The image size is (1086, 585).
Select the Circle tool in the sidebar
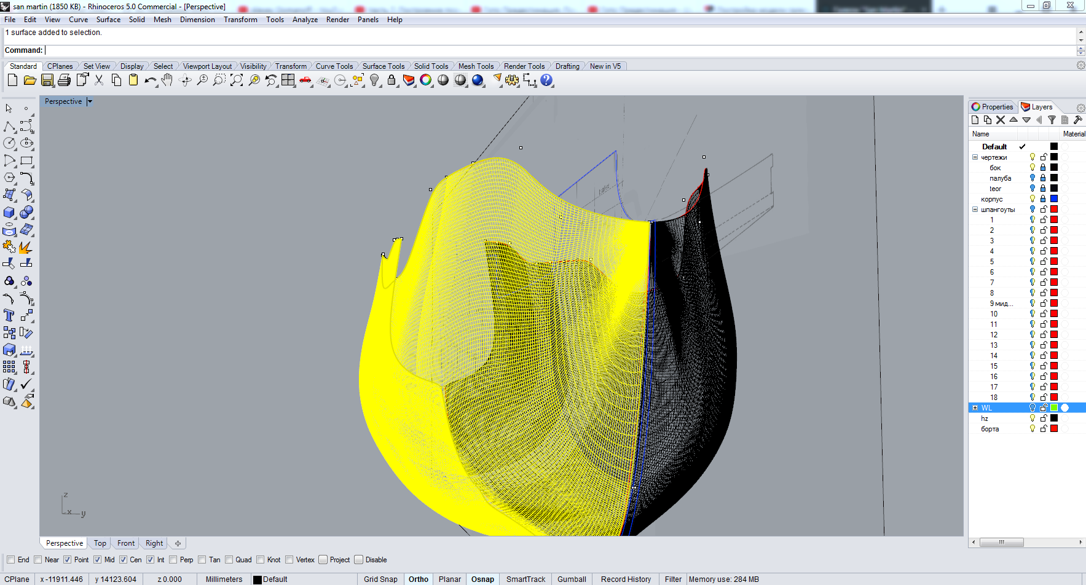[x=9, y=143]
